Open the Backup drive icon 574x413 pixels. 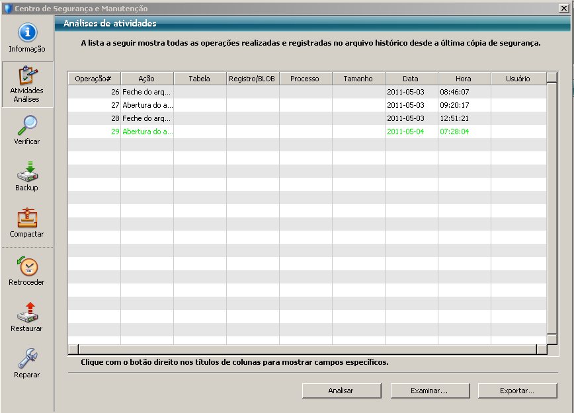[27, 171]
